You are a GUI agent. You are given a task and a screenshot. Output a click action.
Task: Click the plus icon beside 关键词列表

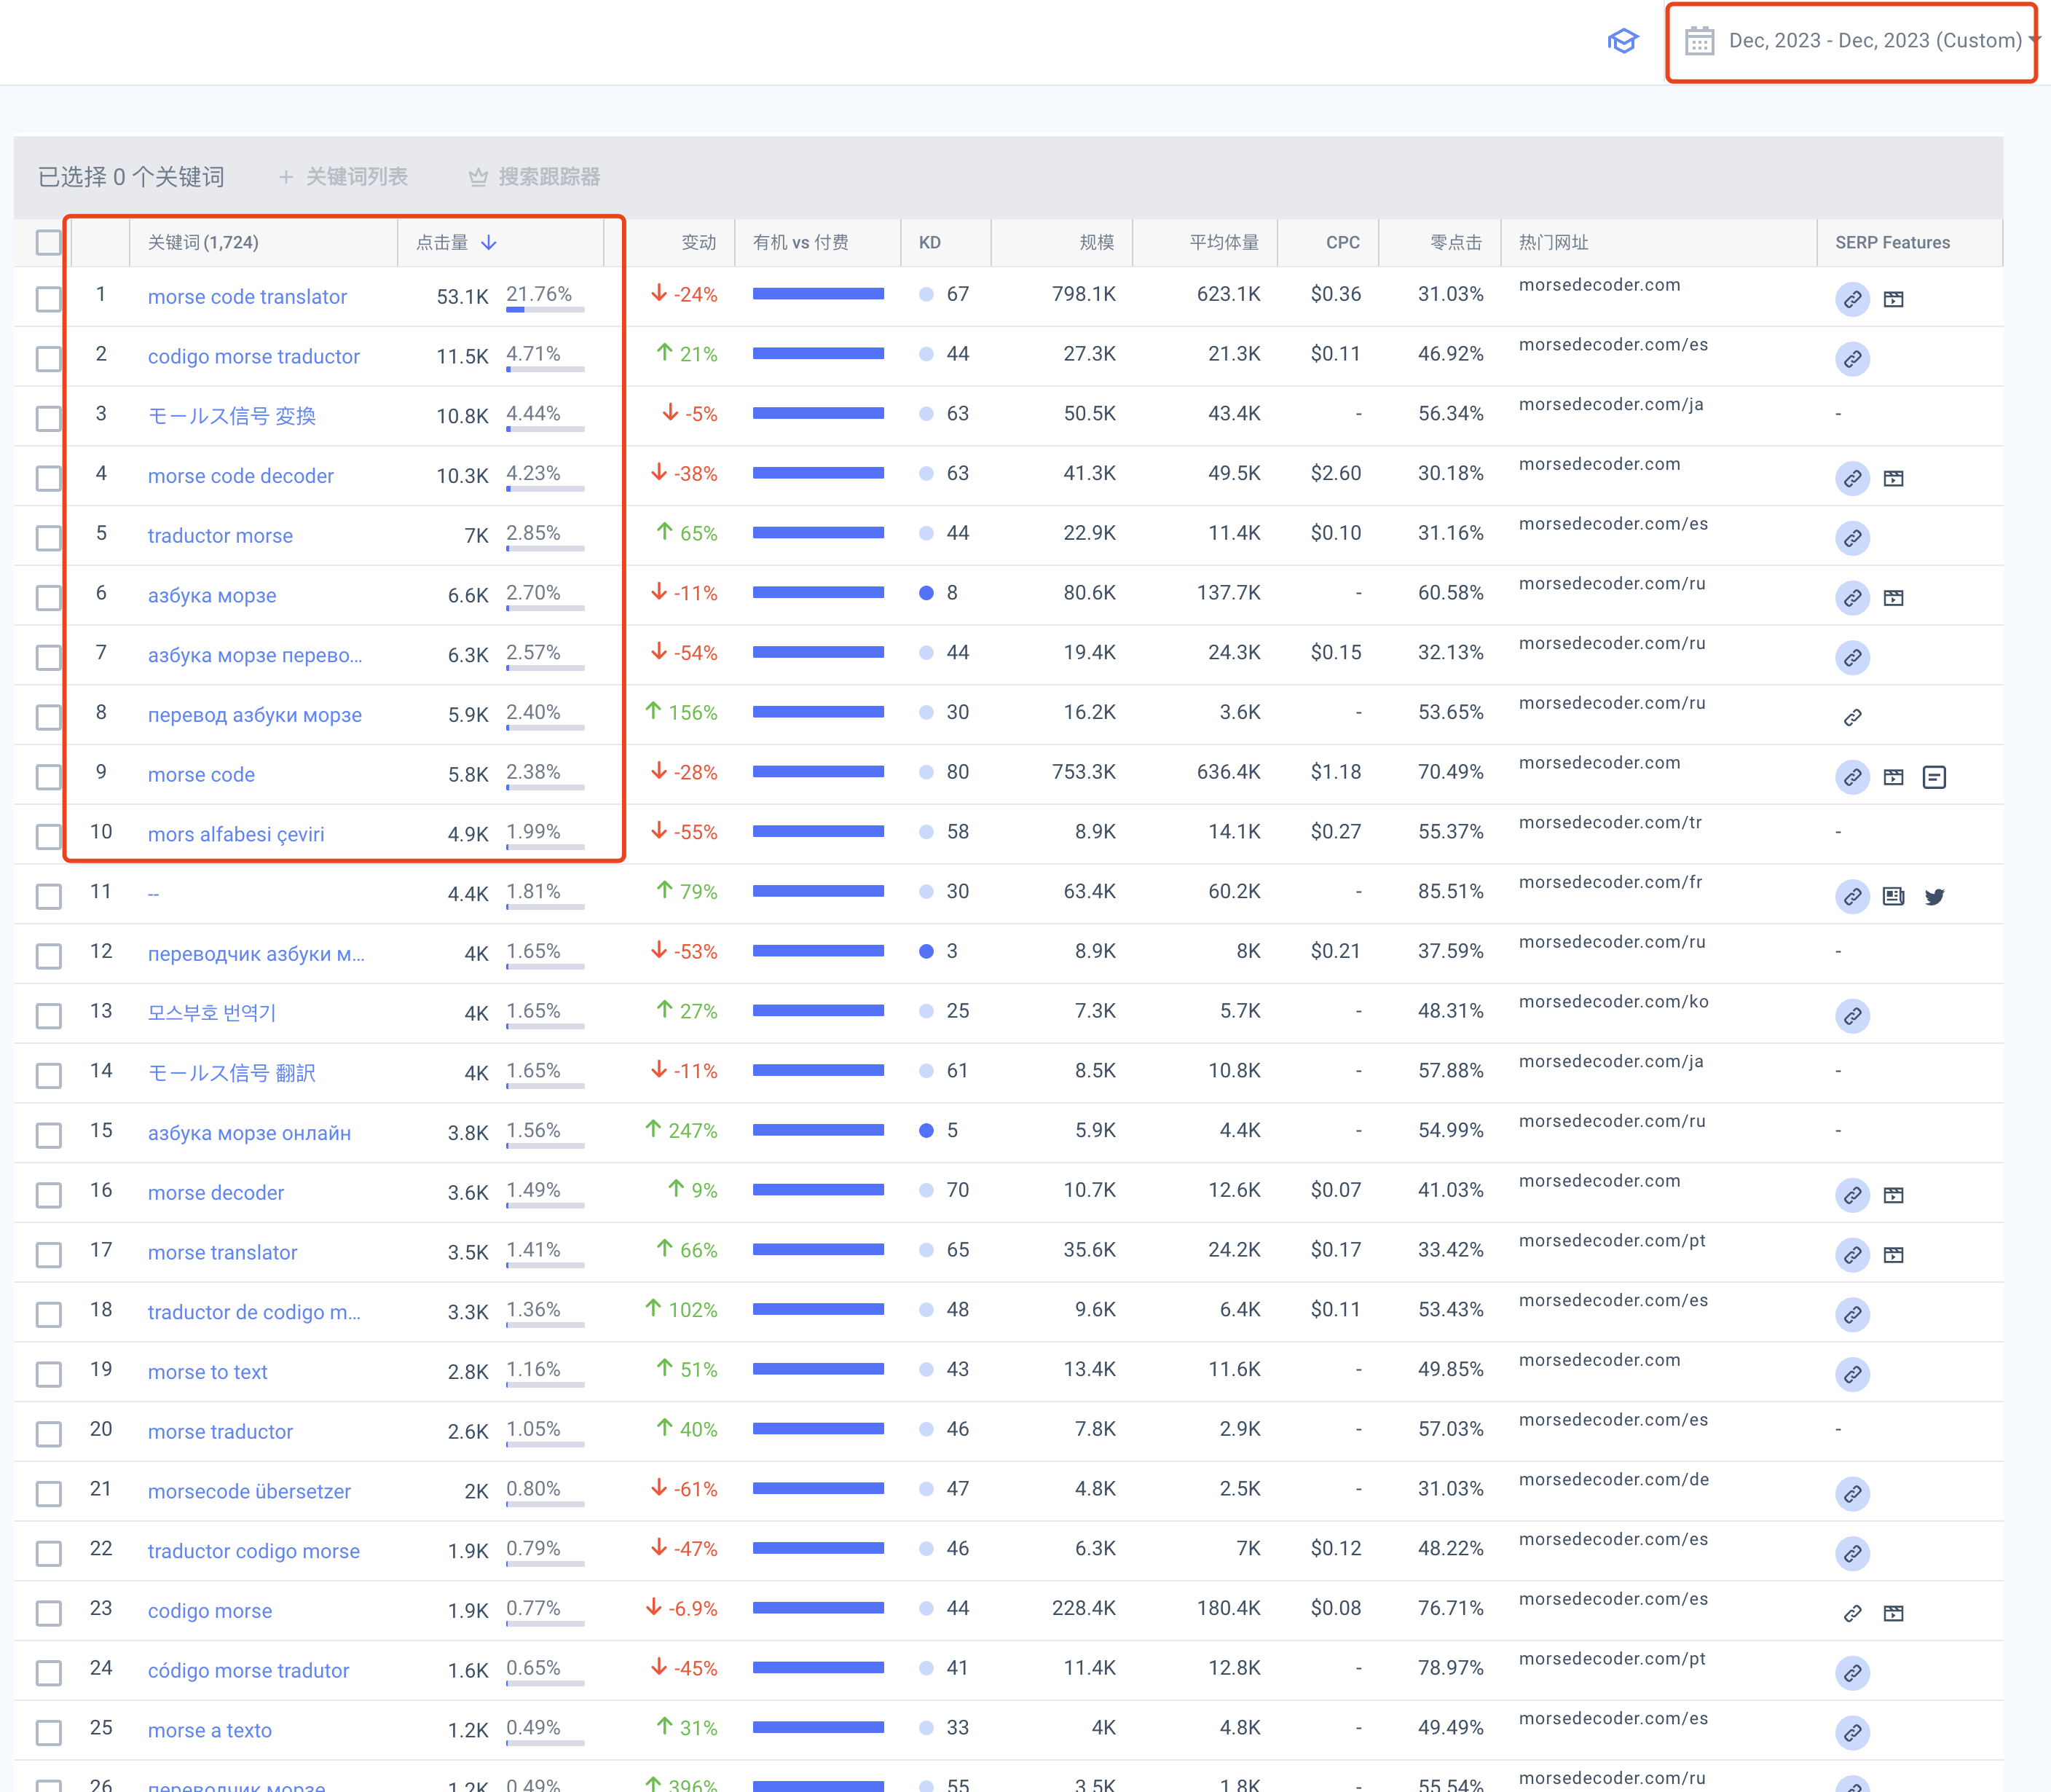[x=286, y=177]
